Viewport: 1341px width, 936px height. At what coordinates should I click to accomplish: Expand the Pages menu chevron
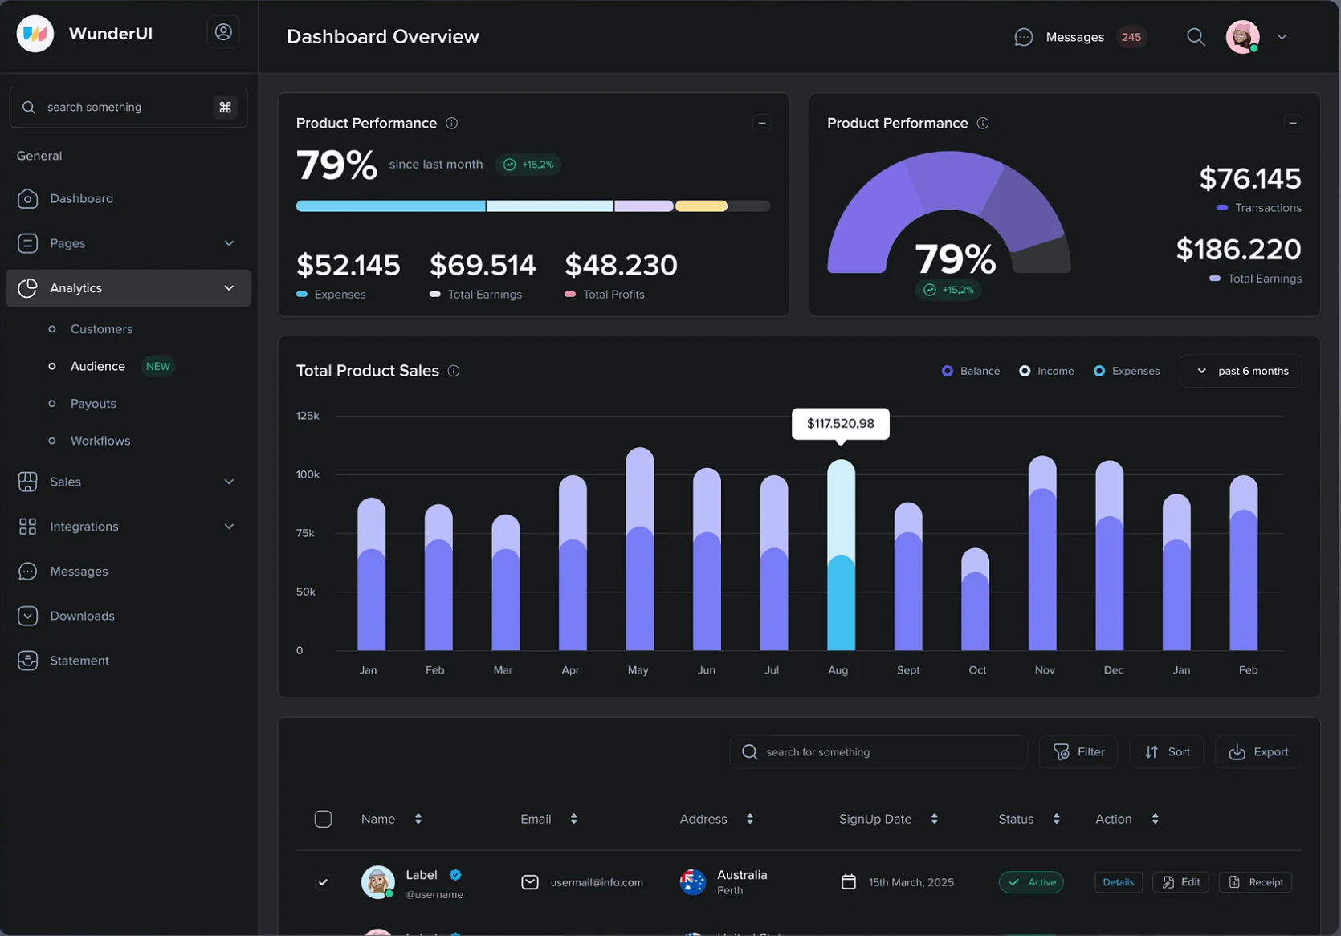[229, 243]
